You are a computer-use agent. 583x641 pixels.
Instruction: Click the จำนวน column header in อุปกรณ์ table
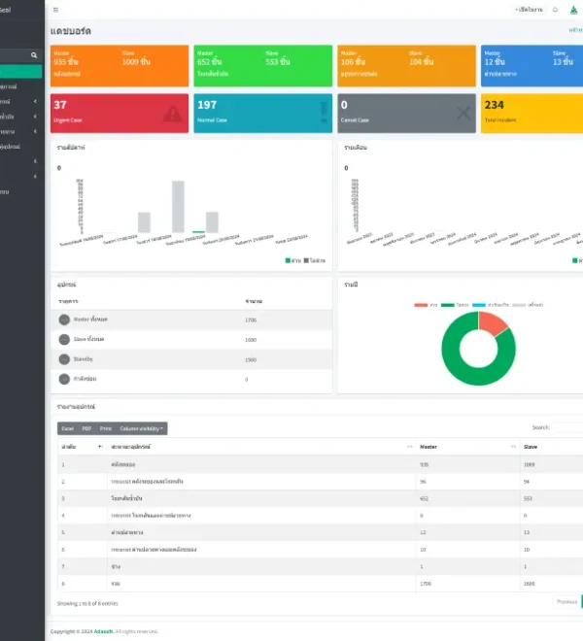click(254, 301)
